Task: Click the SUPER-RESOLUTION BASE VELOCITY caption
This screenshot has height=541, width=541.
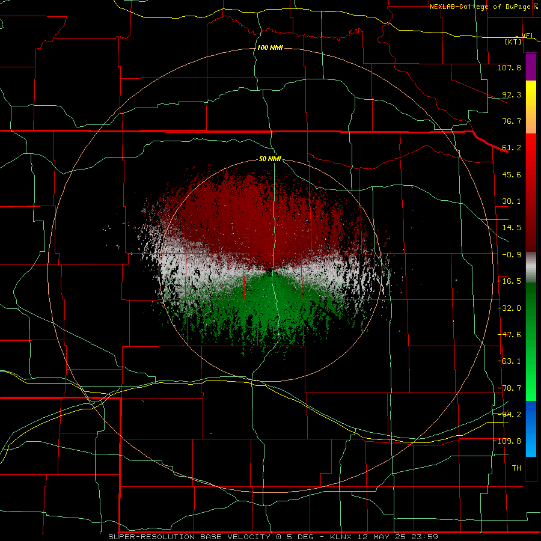Action: tap(191, 537)
